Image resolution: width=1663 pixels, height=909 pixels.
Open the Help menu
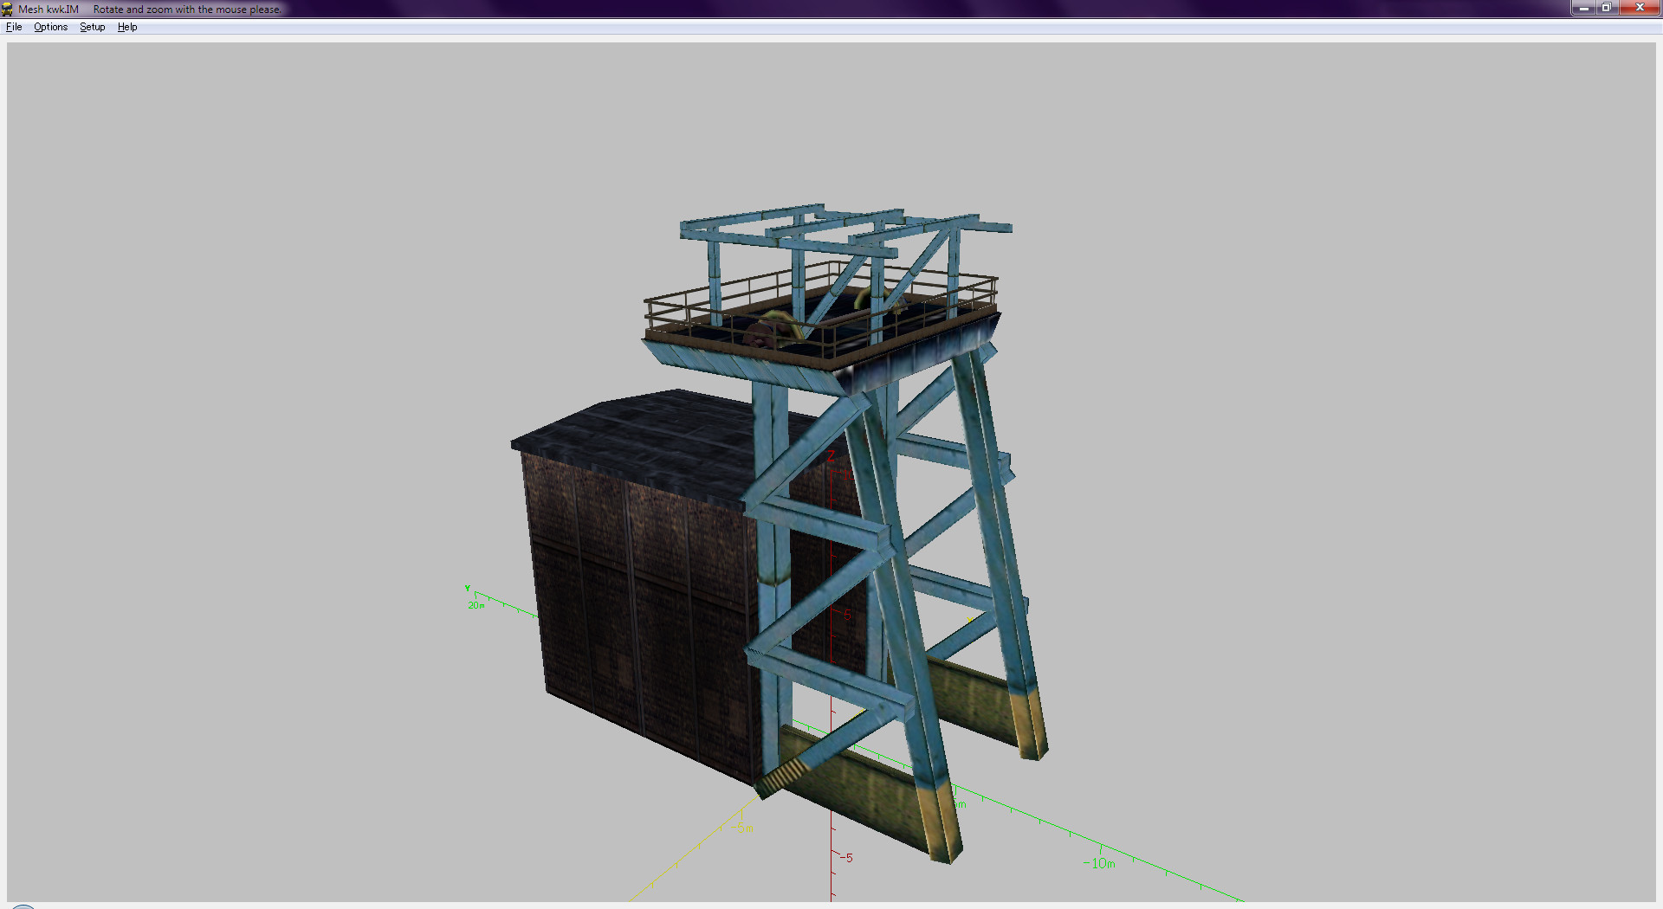(x=127, y=27)
